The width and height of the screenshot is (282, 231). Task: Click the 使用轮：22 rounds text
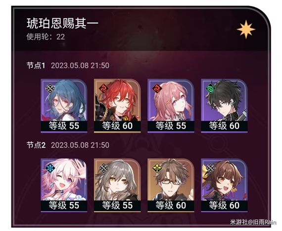point(46,37)
